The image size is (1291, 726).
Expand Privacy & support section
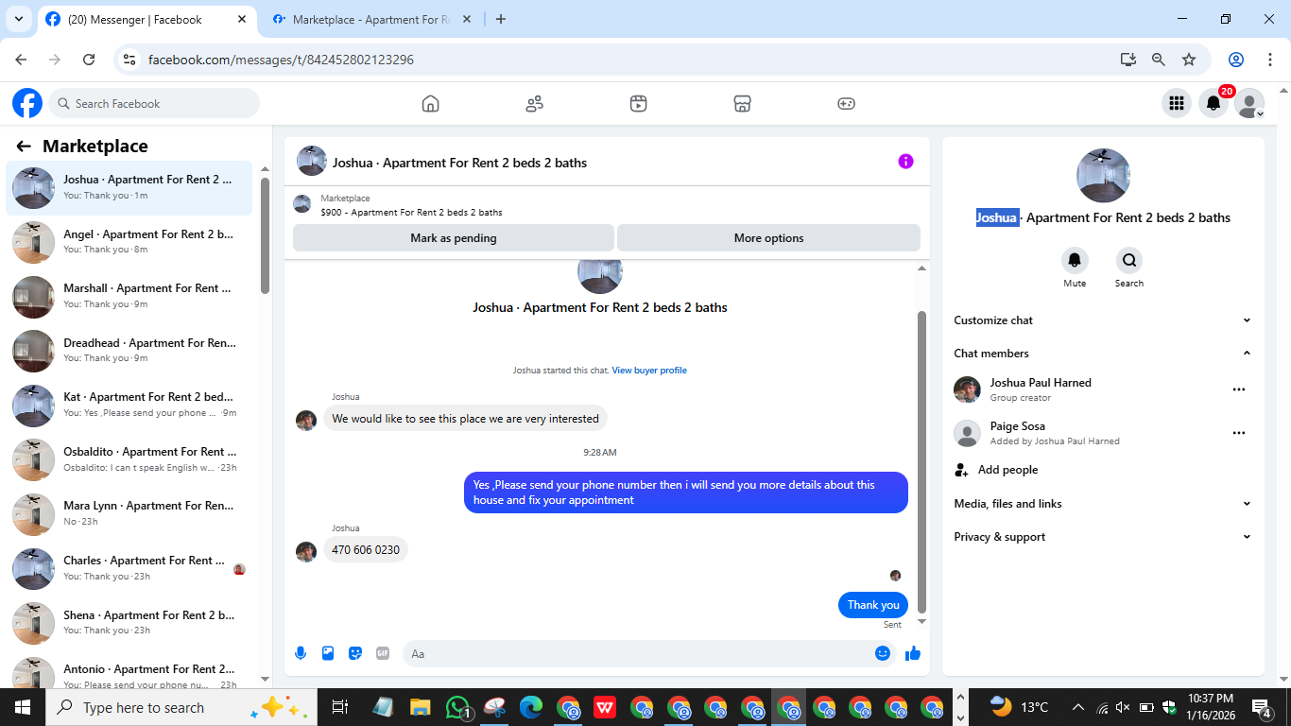click(1103, 537)
